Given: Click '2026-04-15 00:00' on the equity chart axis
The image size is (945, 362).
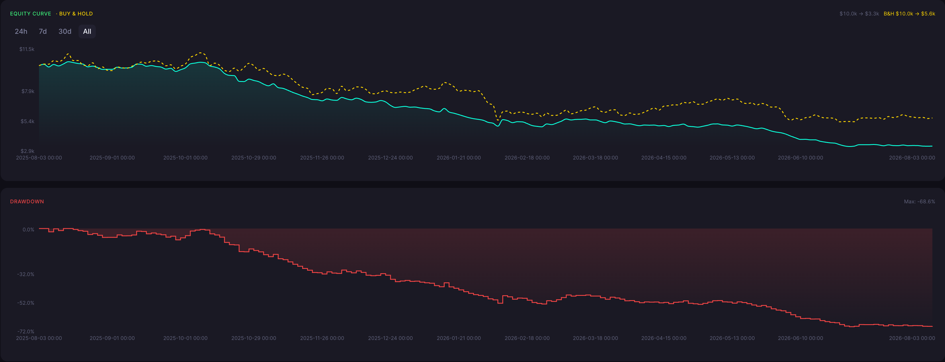Looking at the screenshot, I should (664, 158).
